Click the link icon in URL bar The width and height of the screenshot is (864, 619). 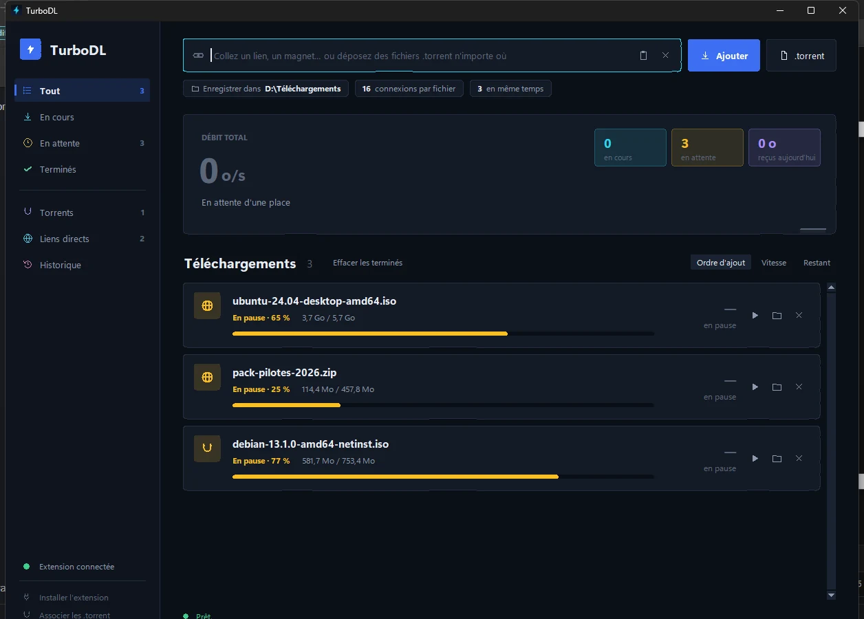(x=198, y=56)
